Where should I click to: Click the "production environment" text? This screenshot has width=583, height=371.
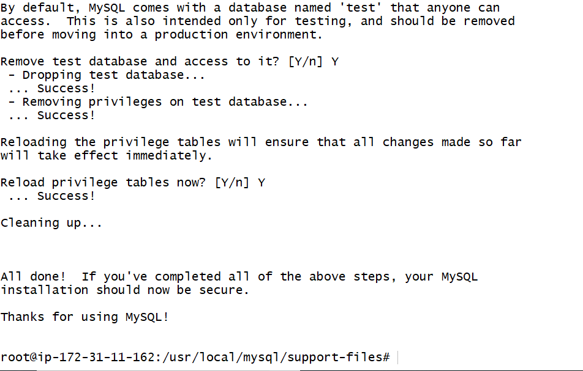[x=238, y=35]
